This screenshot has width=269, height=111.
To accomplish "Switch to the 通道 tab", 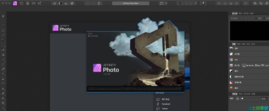I will pyautogui.click(x=253, y=94).
